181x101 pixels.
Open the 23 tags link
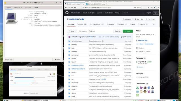(92, 31)
